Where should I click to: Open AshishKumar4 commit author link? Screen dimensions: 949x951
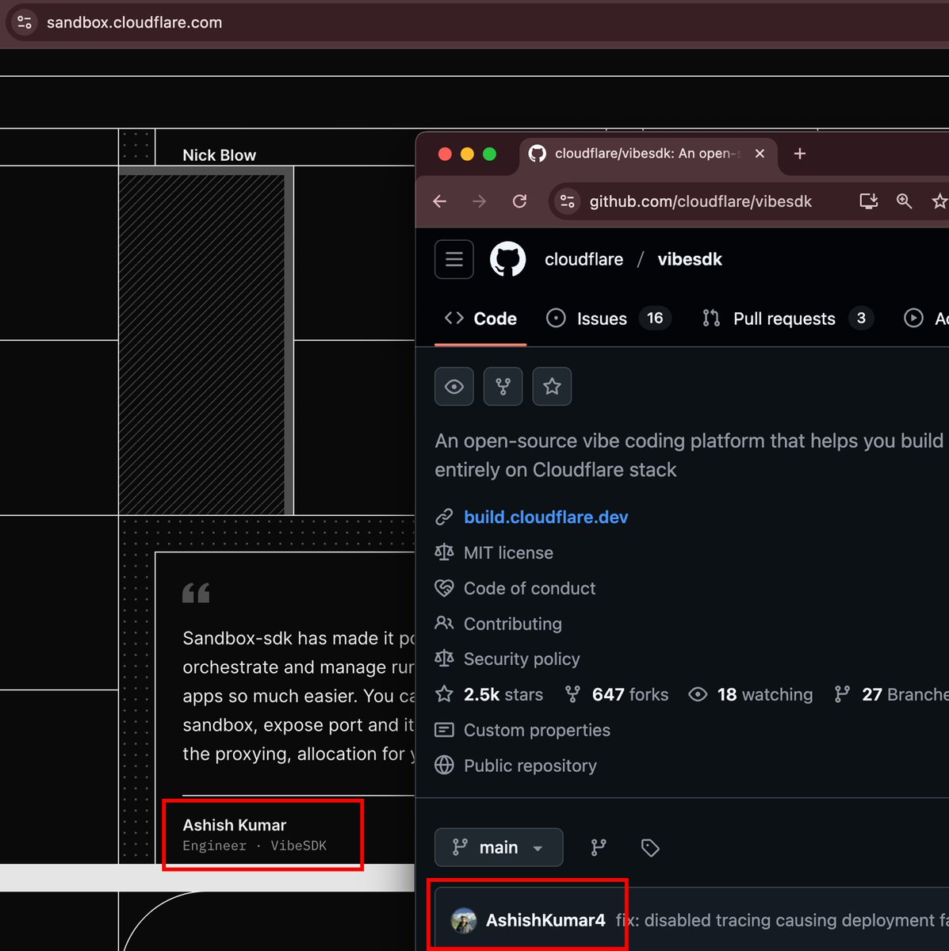[x=545, y=920]
